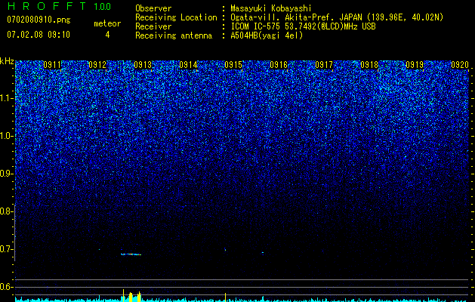Click the 0919 time label

pos(415,65)
